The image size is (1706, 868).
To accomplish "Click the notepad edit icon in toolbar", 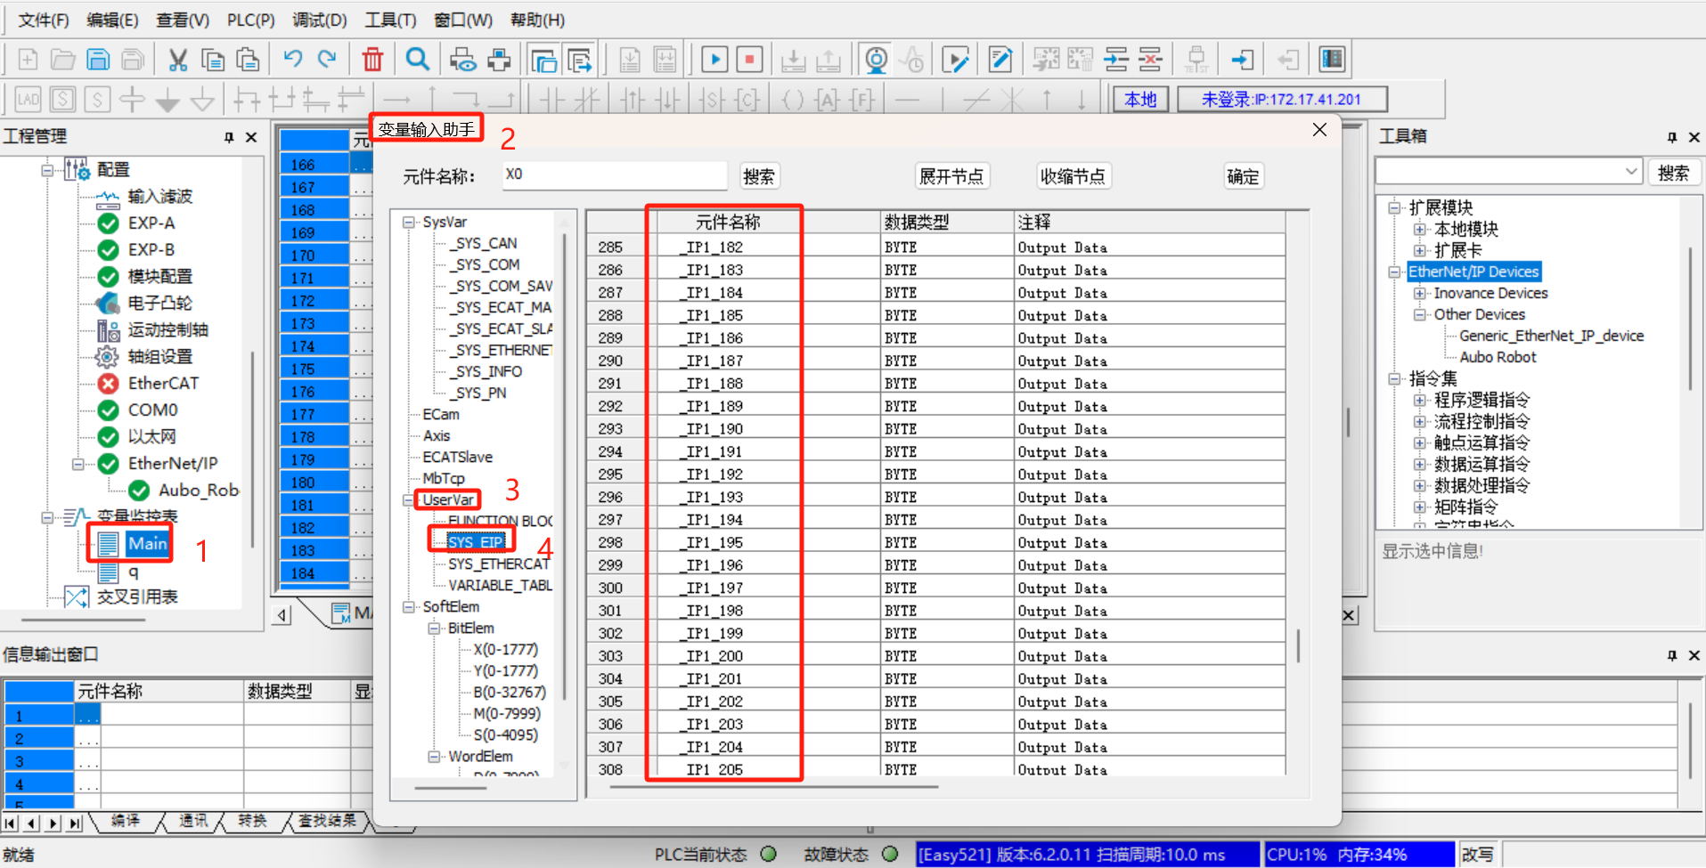I will pyautogui.click(x=1000, y=60).
